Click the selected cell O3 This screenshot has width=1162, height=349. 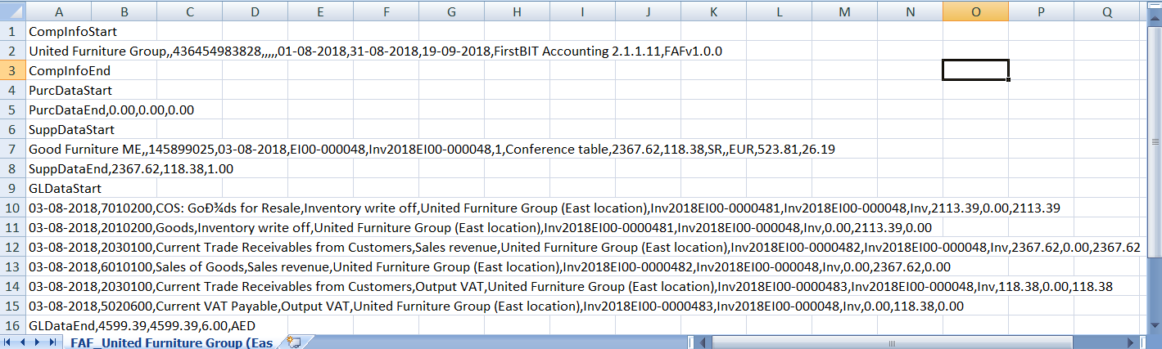[x=975, y=70]
